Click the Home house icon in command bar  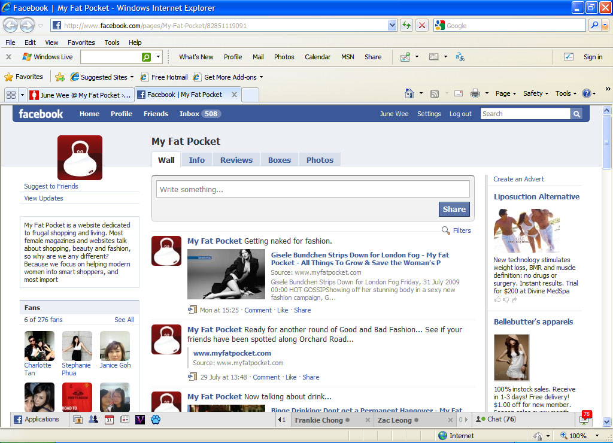[x=409, y=93]
